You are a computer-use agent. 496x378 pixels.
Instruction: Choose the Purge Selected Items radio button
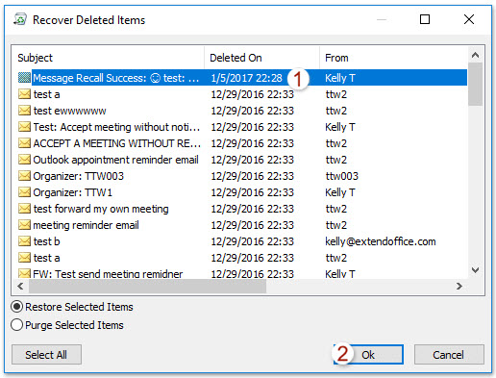click(16, 325)
